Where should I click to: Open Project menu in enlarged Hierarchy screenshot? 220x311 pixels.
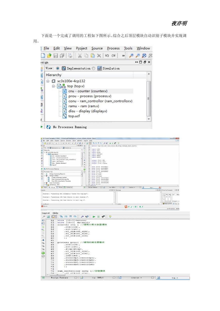(82, 48)
